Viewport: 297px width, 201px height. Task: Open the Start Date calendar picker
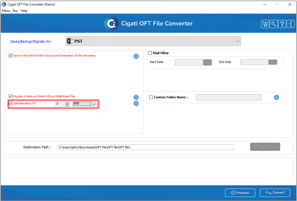(207, 62)
